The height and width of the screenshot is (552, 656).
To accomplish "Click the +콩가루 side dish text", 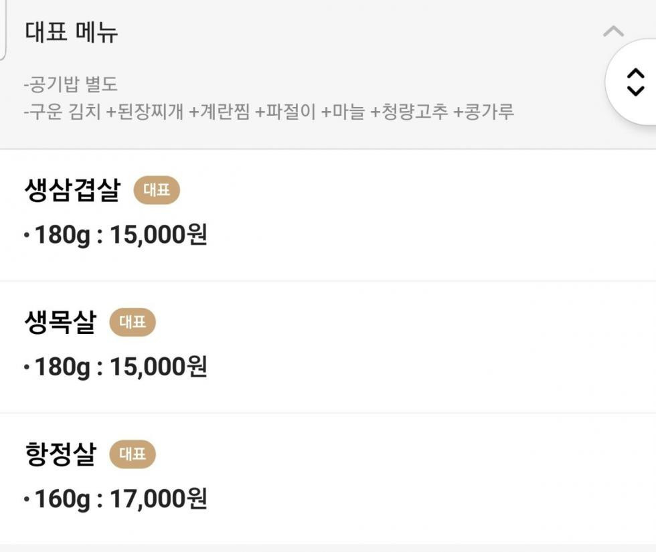I will (x=484, y=111).
